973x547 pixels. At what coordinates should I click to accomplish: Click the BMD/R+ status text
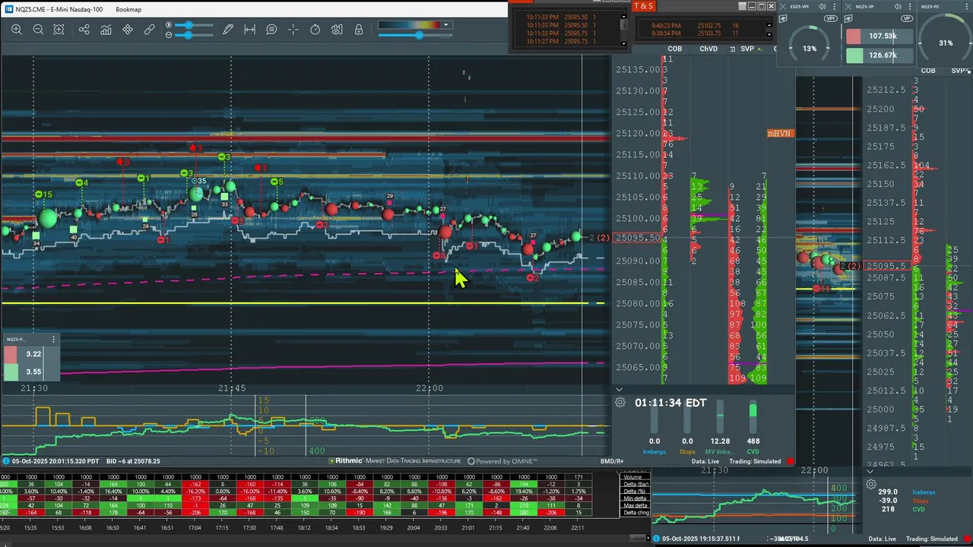click(x=612, y=461)
